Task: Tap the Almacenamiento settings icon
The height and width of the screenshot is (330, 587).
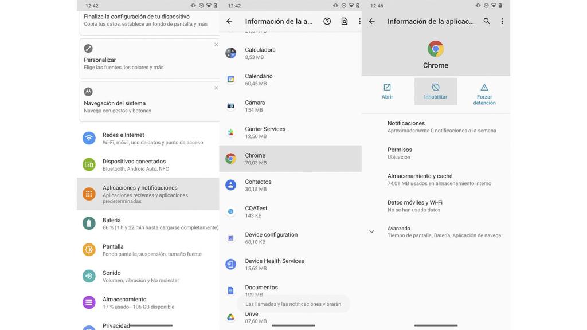Action: pos(89,302)
